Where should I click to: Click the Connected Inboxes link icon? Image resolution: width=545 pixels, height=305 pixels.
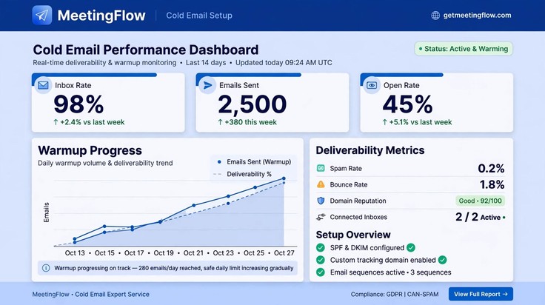[321, 217]
